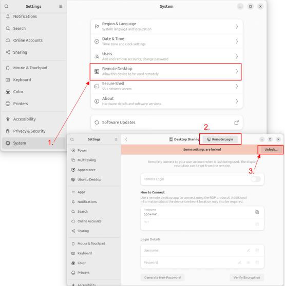Image resolution: width=285 pixels, height=286 pixels.
Task: Open Ubuntu Desktop settings
Action: pyautogui.click(x=94, y=180)
